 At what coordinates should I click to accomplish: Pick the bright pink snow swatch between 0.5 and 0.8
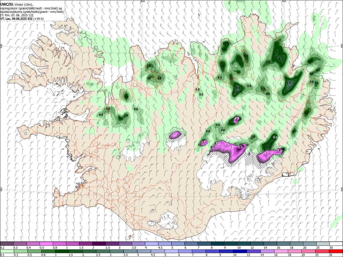coord(46,244)
